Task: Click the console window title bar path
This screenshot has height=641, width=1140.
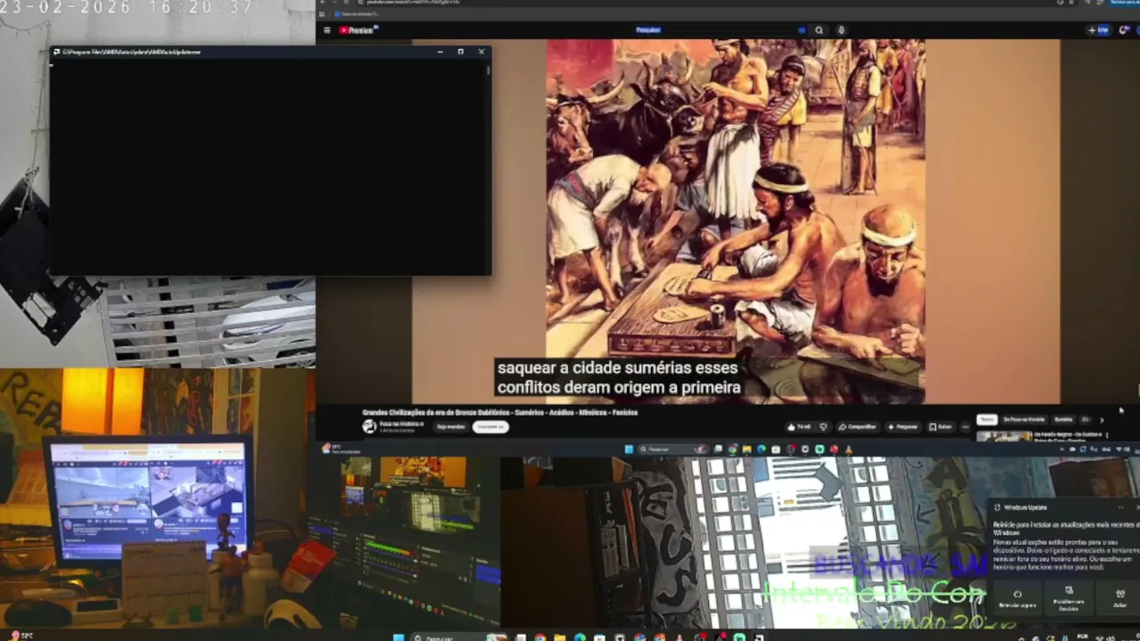Action: [x=132, y=52]
